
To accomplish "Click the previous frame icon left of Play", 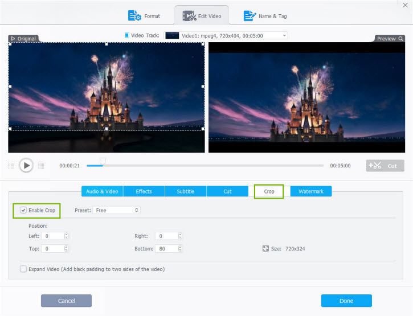I will point(11,165).
